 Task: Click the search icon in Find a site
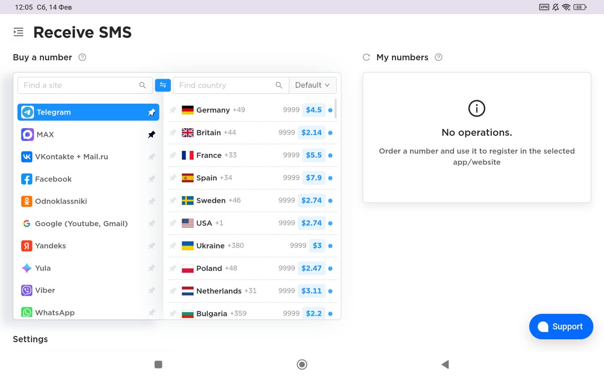[143, 85]
